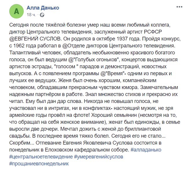Click 'Елоховском кафедральном соборе' text
This screenshot has height=170, width=192.
(x=87, y=150)
